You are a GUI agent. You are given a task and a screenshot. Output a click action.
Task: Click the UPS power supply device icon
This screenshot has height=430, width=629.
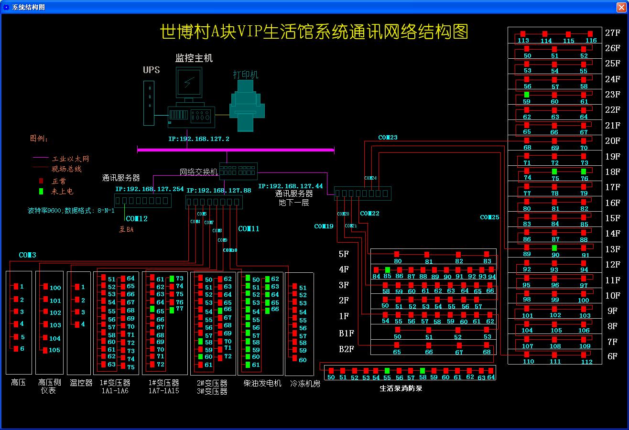pos(149,103)
